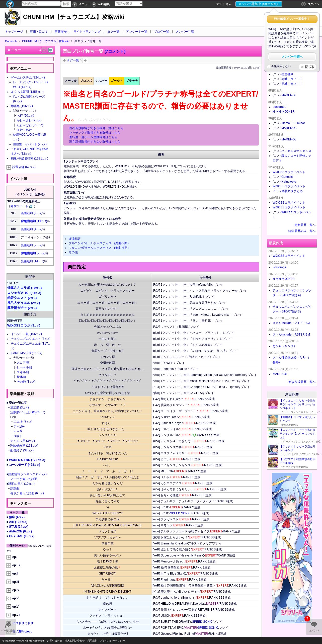Screen dimensions: 322x644
Task: Jump to the 楽曲指定 anchor link
Action: coord(75,239)
